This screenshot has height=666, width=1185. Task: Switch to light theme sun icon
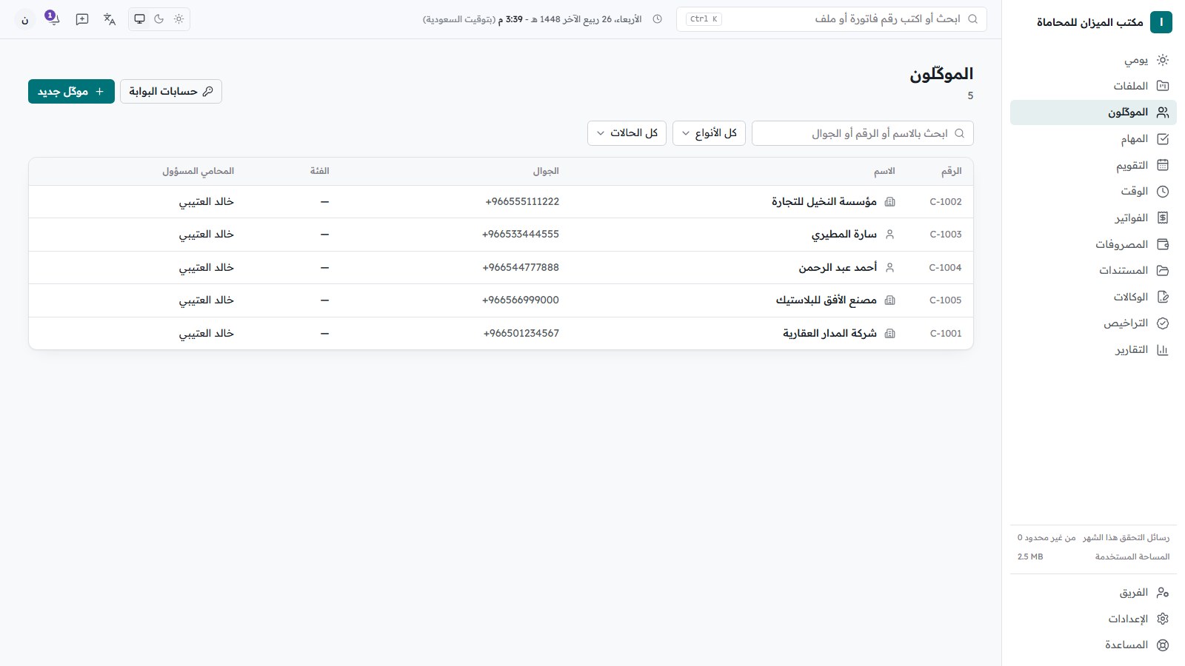point(178,19)
